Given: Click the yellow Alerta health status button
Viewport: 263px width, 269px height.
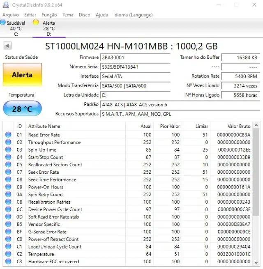Looking at the screenshot, I should pos(22,75).
